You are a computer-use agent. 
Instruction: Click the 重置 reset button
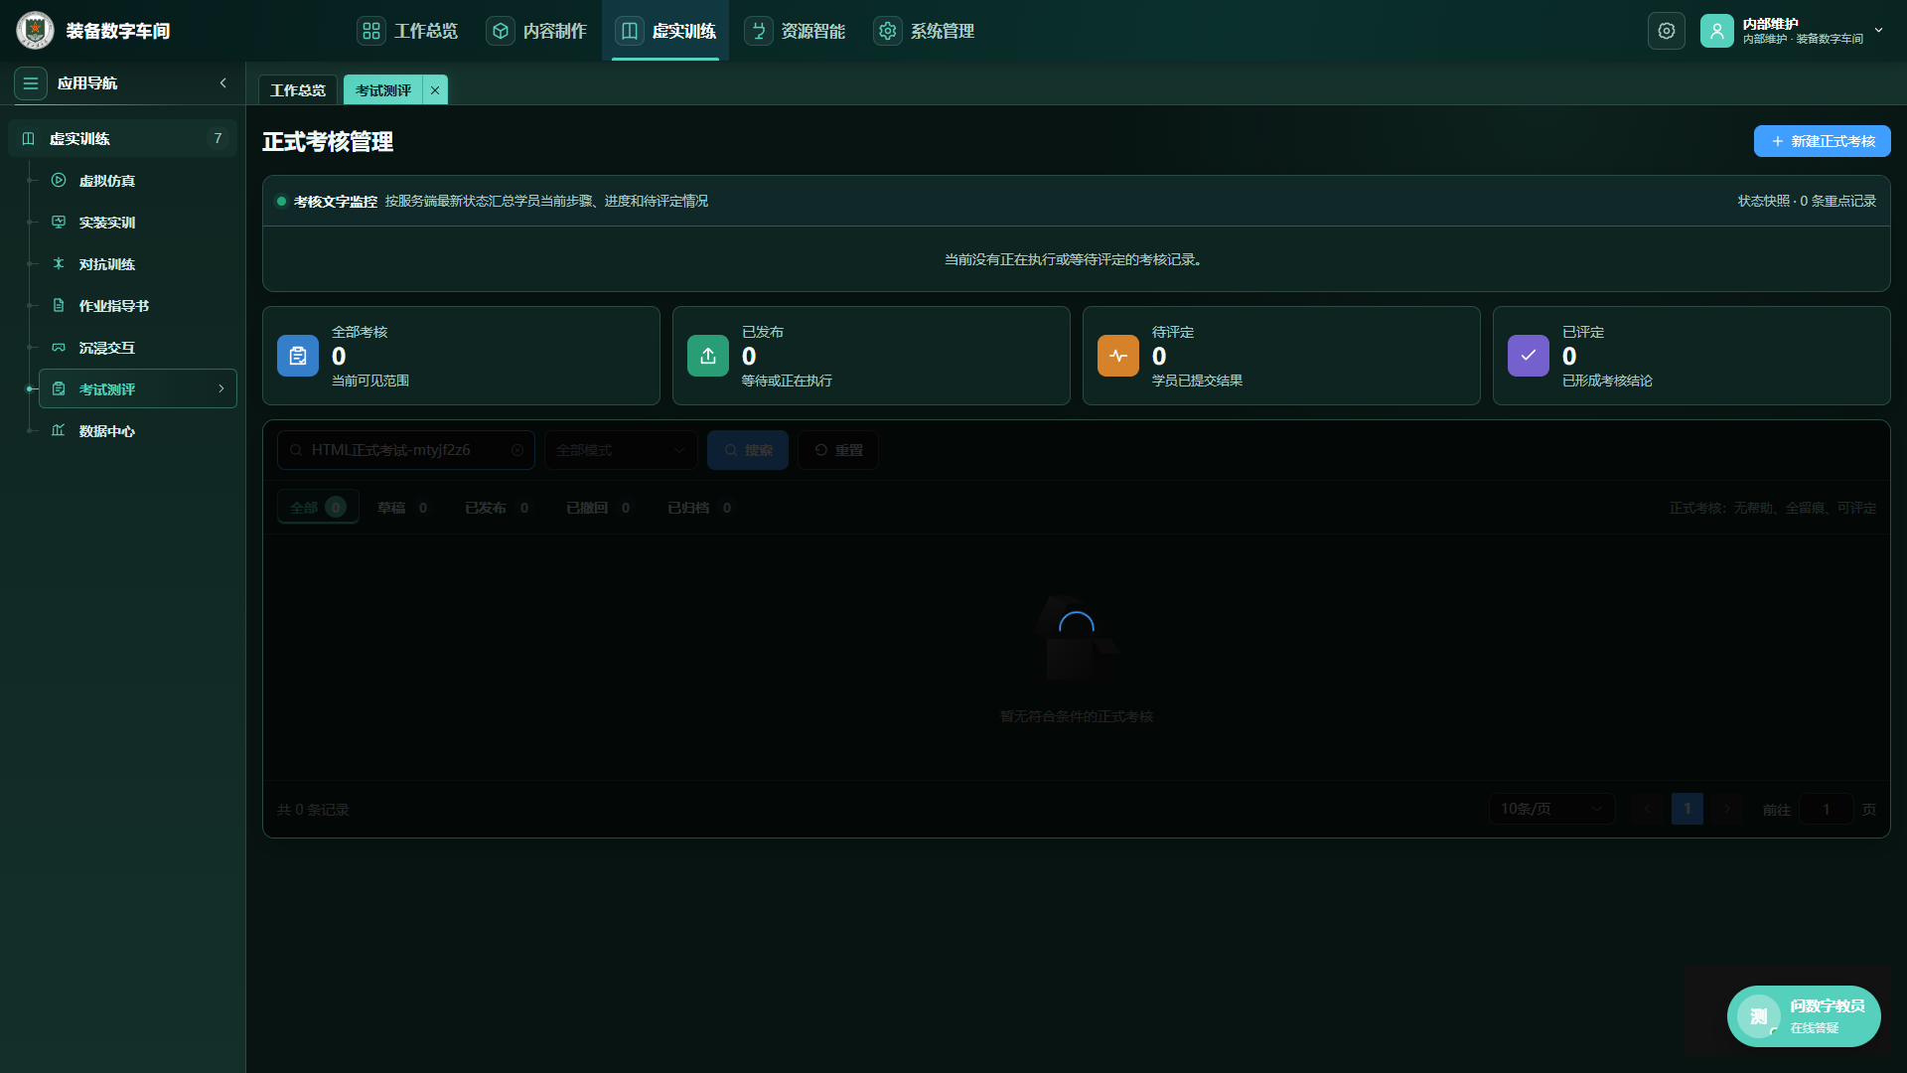[838, 450]
